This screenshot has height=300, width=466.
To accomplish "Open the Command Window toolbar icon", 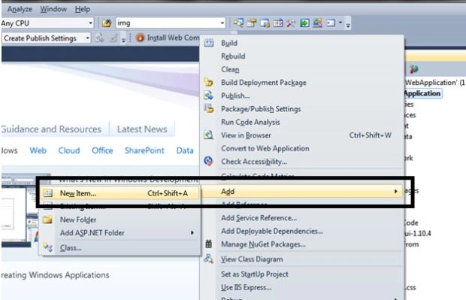I will 331,23.
